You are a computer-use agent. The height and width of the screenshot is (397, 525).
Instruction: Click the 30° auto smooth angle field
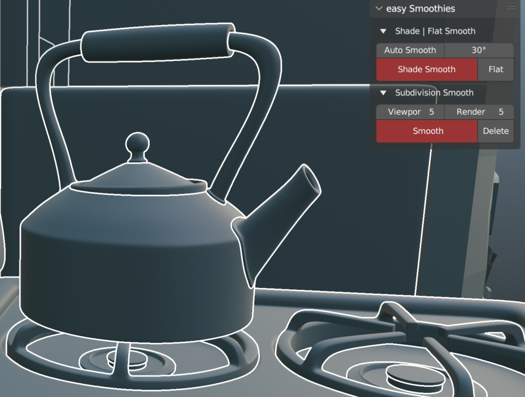click(x=478, y=50)
